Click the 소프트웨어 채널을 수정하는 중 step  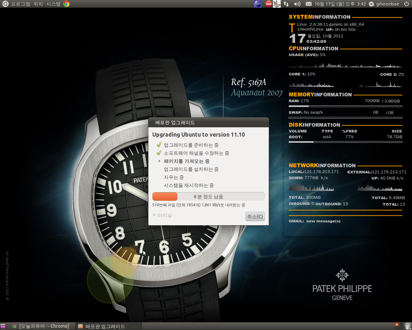click(196, 153)
